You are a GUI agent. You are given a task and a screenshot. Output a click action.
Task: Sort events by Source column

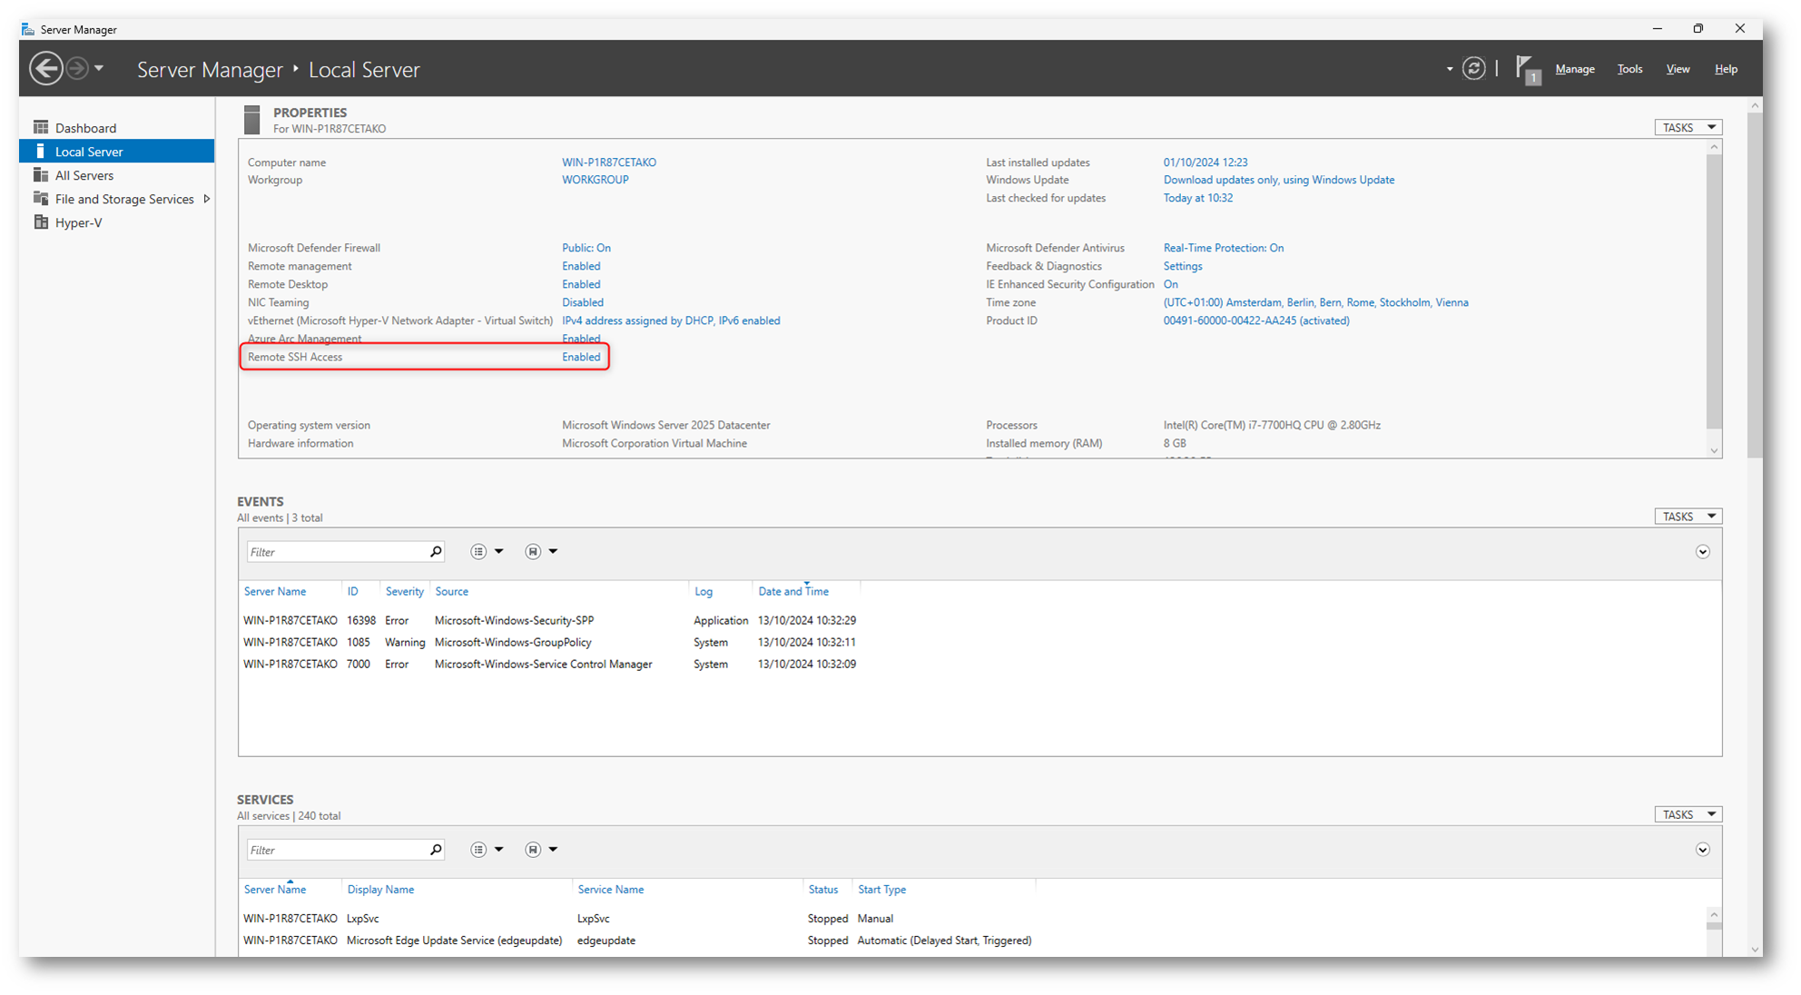click(x=451, y=592)
